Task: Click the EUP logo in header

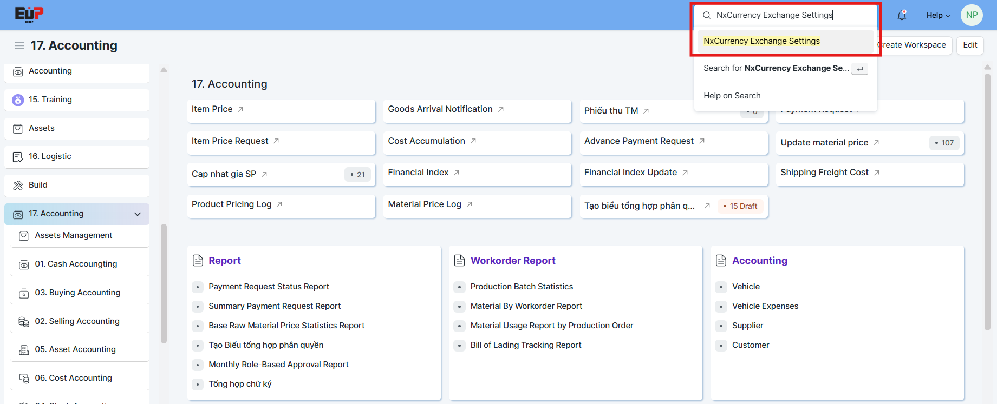Action: [x=29, y=15]
